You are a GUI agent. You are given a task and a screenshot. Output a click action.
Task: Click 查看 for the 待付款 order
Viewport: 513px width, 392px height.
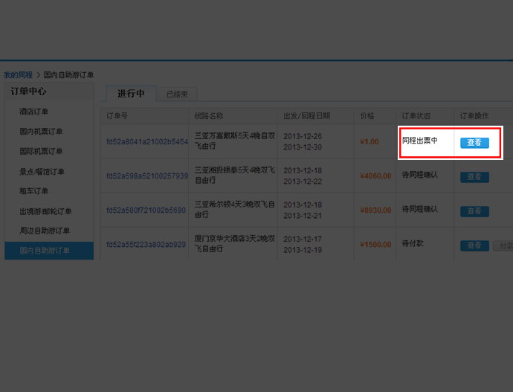(x=474, y=245)
